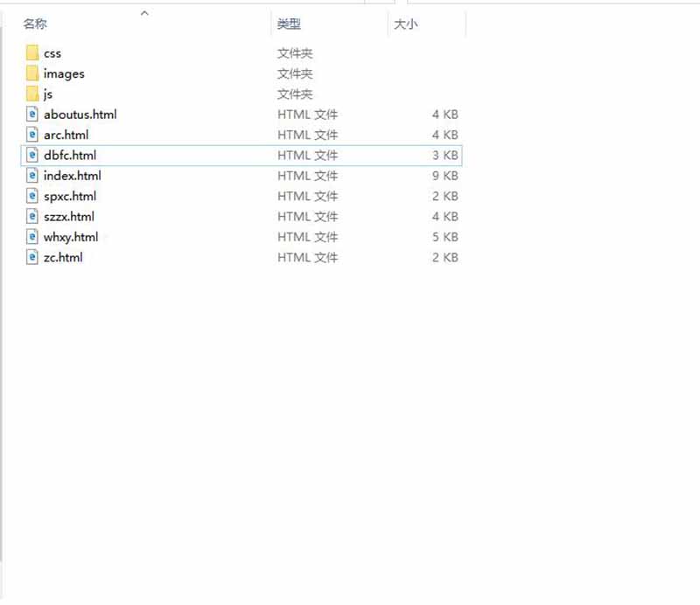Click the aboutus.html file icon
The width and height of the screenshot is (700, 605).
pyautogui.click(x=32, y=115)
